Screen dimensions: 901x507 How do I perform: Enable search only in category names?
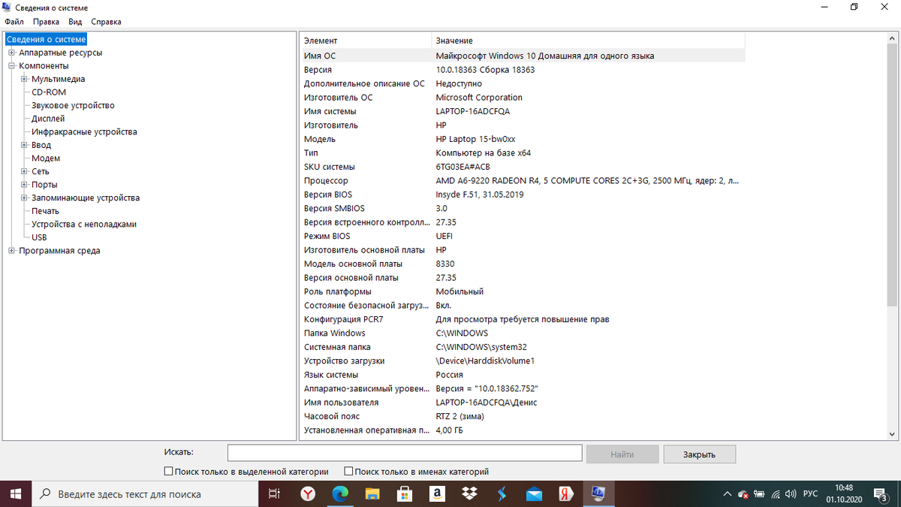point(348,472)
